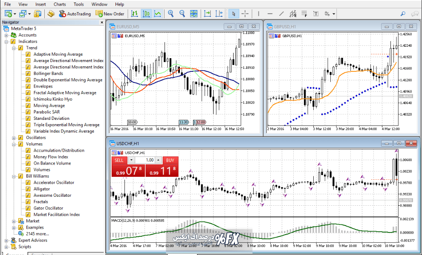This screenshot has height=255, width=422.
Task: Open the Charts menu
Action: click(60, 4)
